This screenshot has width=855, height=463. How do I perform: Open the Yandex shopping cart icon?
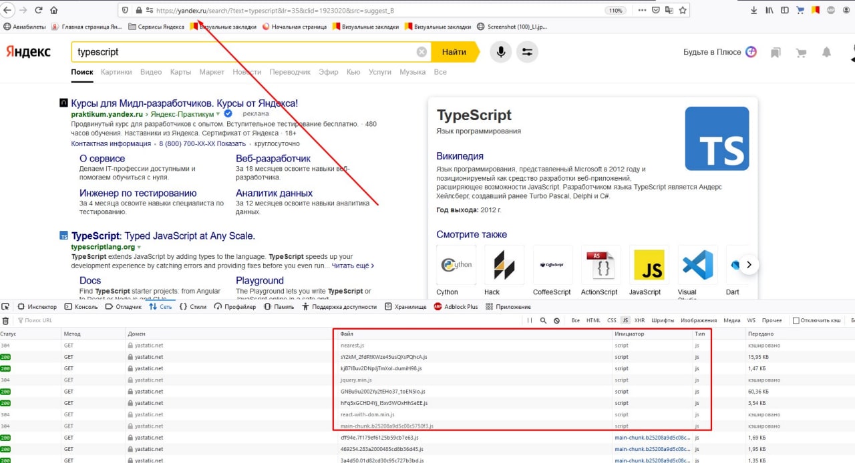tap(801, 52)
